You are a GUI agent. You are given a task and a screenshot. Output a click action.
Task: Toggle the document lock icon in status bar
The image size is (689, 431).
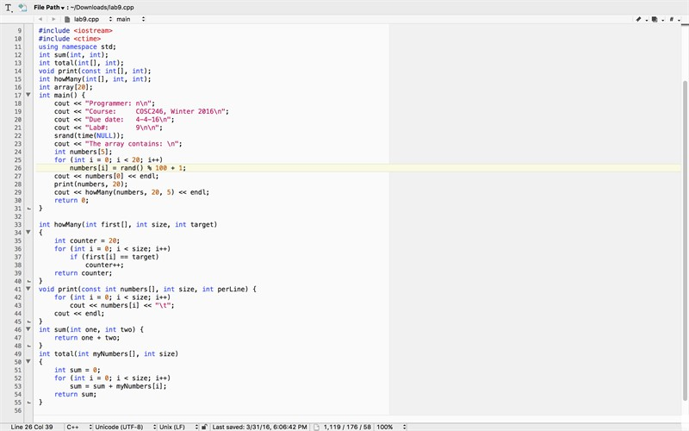click(x=204, y=427)
